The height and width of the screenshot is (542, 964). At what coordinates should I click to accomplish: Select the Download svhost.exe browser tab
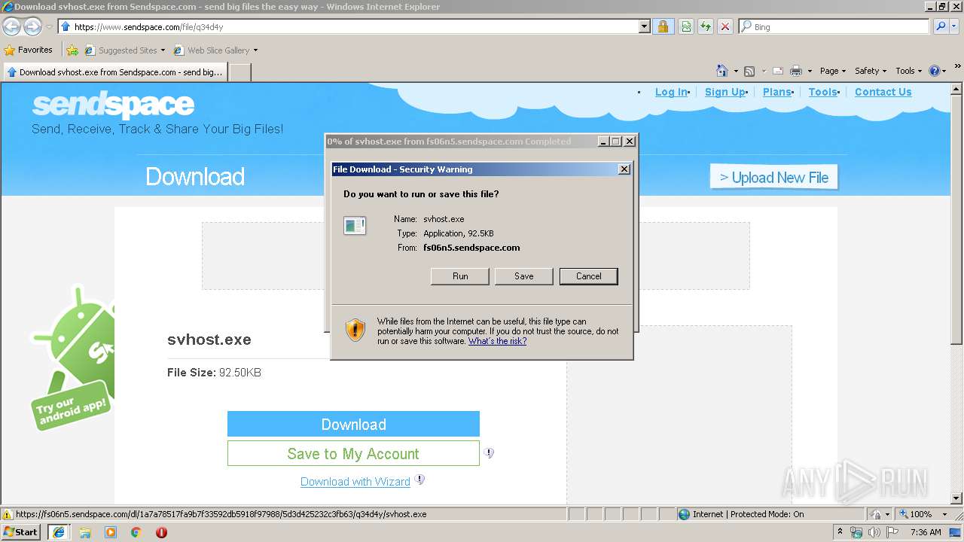[x=114, y=72]
